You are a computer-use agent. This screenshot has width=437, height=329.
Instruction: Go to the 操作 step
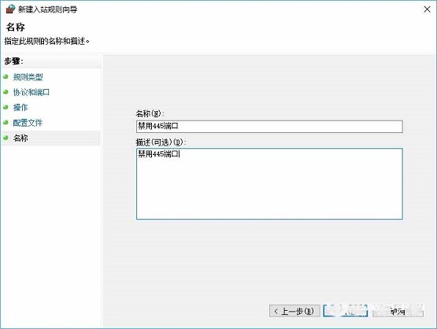tap(20, 108)
